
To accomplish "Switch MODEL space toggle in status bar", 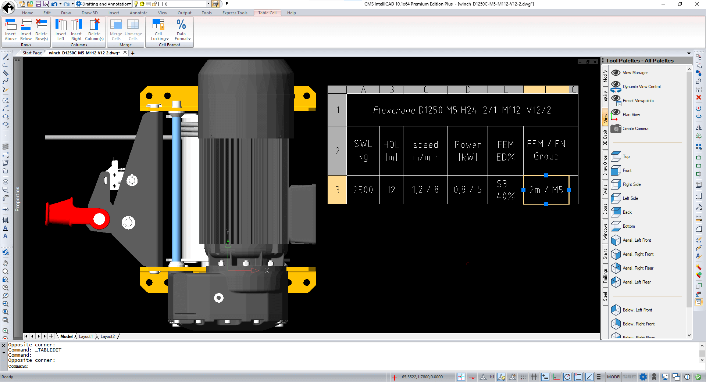I will point(614,377).
